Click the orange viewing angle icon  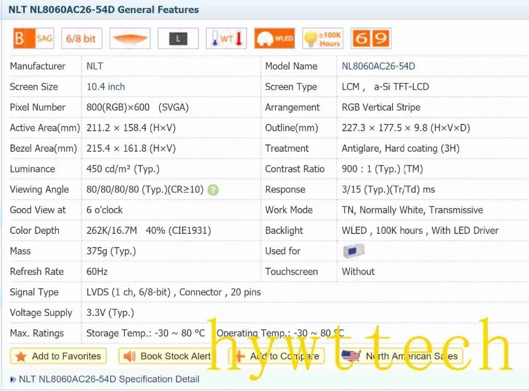point(130,39)
